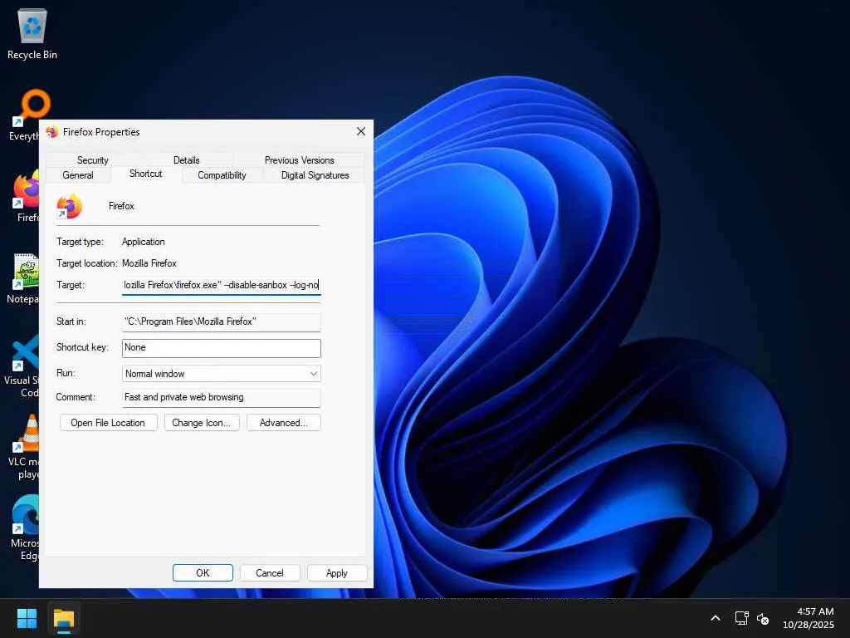Click the muted volume tray icon
This screenshot has height=638, width=850.
(x=763, y=618)
